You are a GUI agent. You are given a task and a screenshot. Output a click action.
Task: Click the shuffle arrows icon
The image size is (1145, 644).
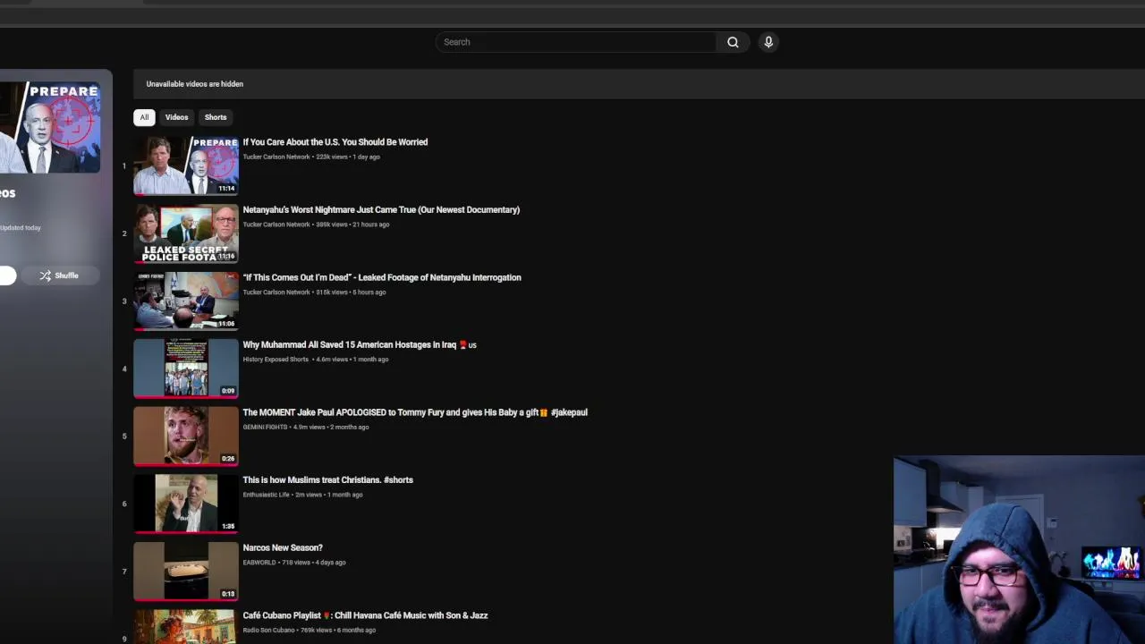click(45, 275)
